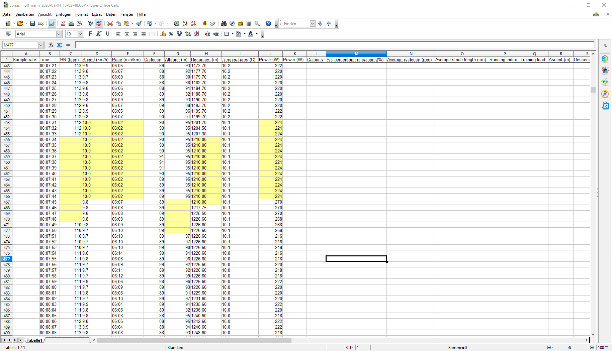Open the font size dropdown
The height and width of the screenshot is (351, 612).
80,34
